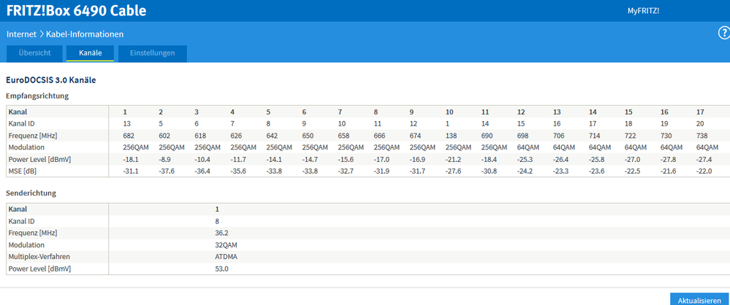Image resolution: width=730 pixels, height=305 pixels.
Task: Select the Kanäle tab
Action: (x=91, y=53)
